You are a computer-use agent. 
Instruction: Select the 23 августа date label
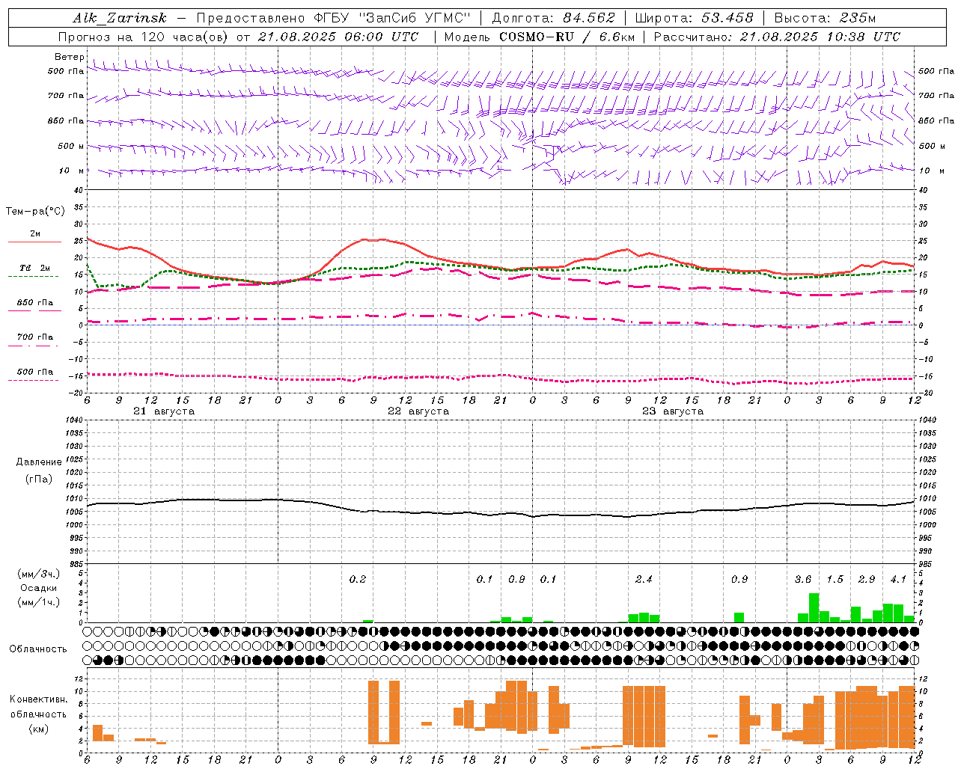tap(673, 411)
